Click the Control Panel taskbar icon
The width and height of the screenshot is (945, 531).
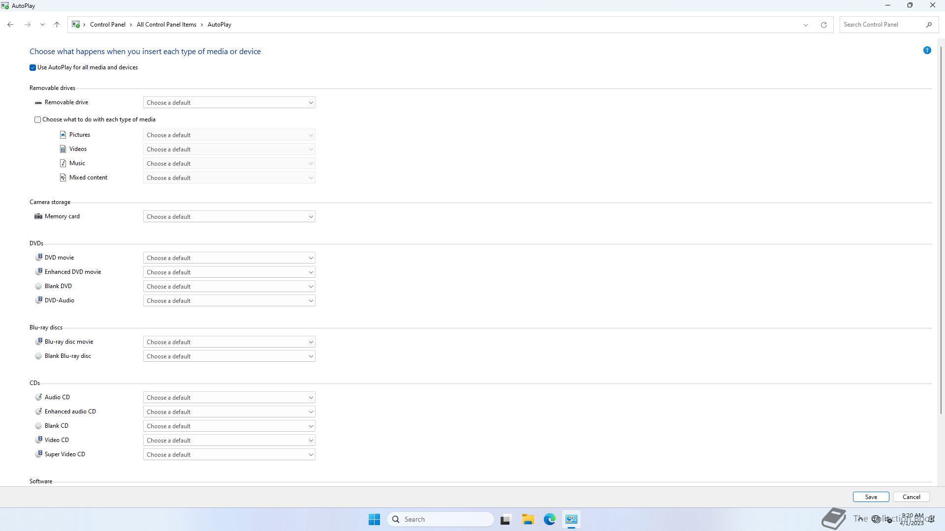[571, 519]
